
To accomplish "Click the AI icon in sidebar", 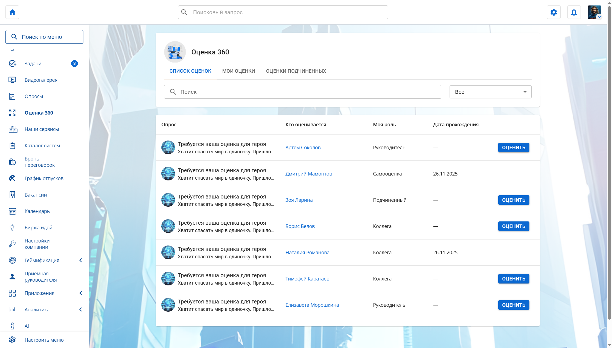I will pyautogui.click(x=12, y=326).
